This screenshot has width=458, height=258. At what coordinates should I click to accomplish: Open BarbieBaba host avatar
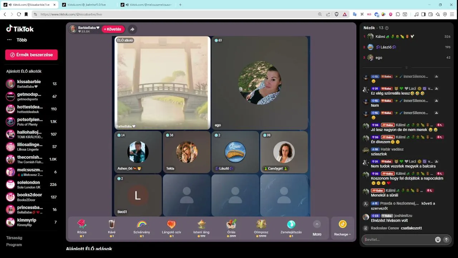click(73, 29)
